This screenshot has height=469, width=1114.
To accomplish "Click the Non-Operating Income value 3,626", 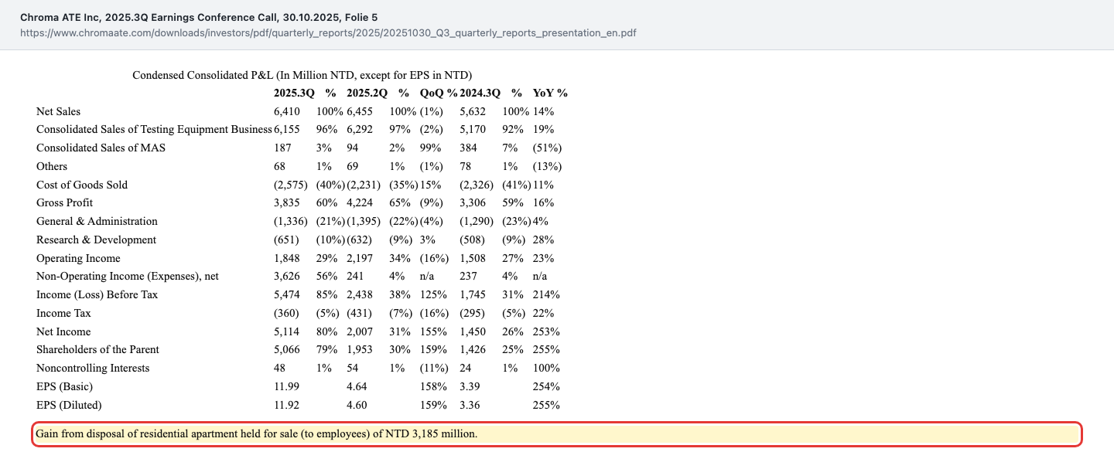I will [x=286, y=277].
